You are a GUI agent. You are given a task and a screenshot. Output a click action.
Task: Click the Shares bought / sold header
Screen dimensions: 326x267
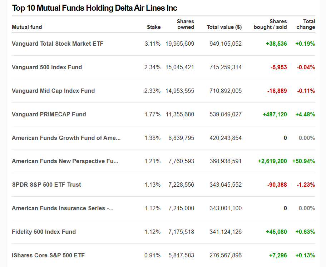270,24
